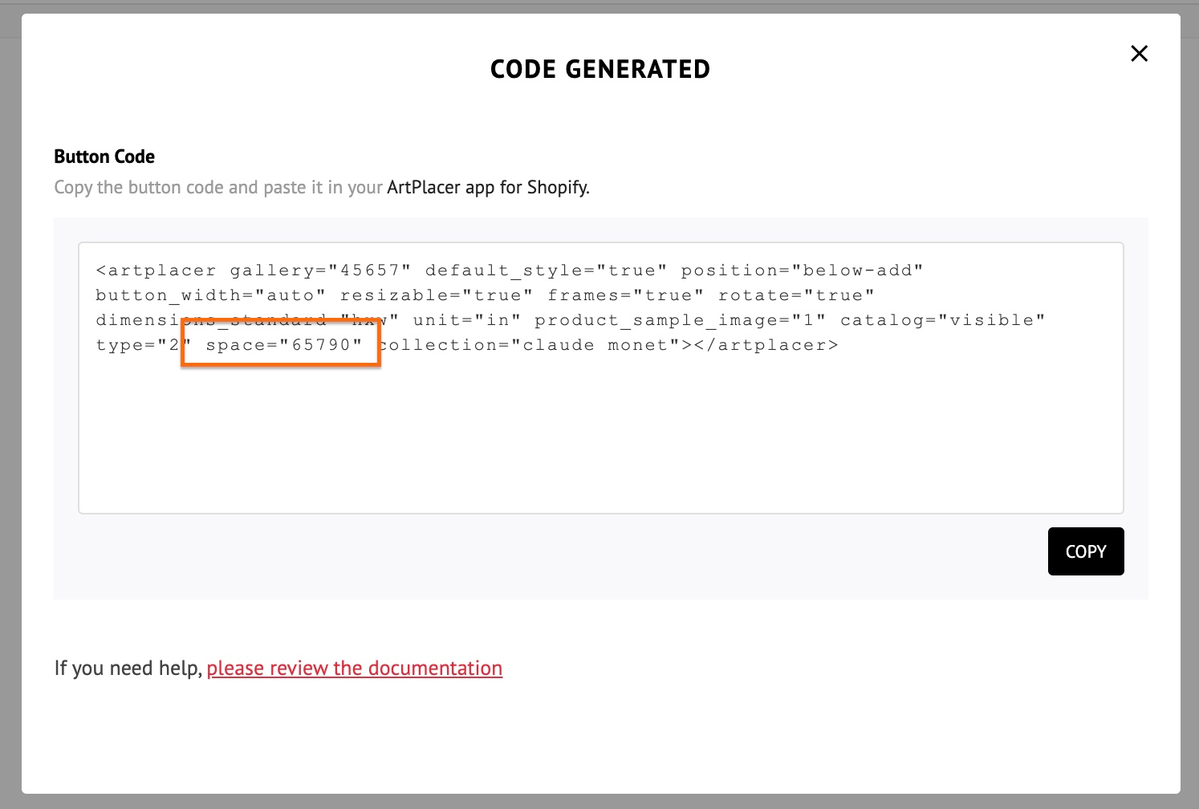Open the documentation link
Image resolution: width=1199 pixels, height=809 pixels.
pyautogui.click(x=355, y=668)
